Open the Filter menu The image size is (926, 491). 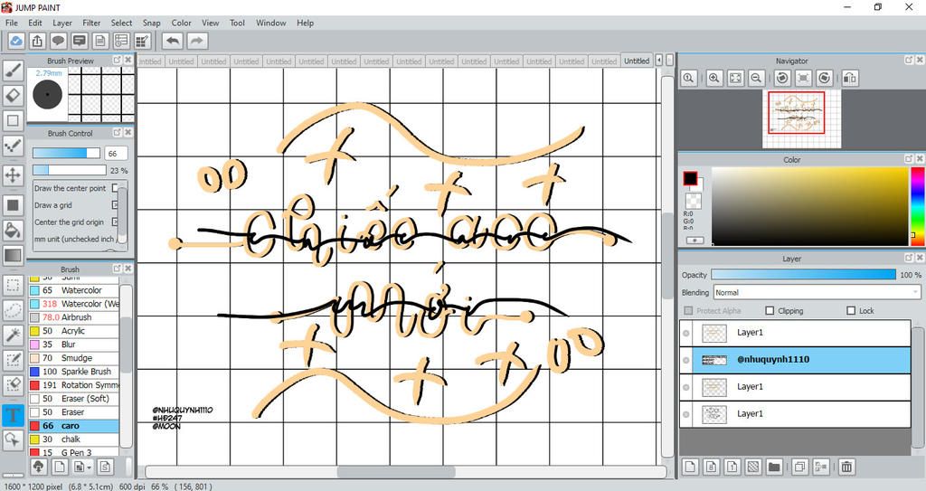(x=91, y=23)
